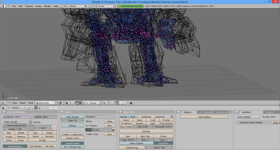This screenshot has height=150, width=280.
Task: Toggle the fake user F button
Action: pyautogui.click(x=32, y=117)
